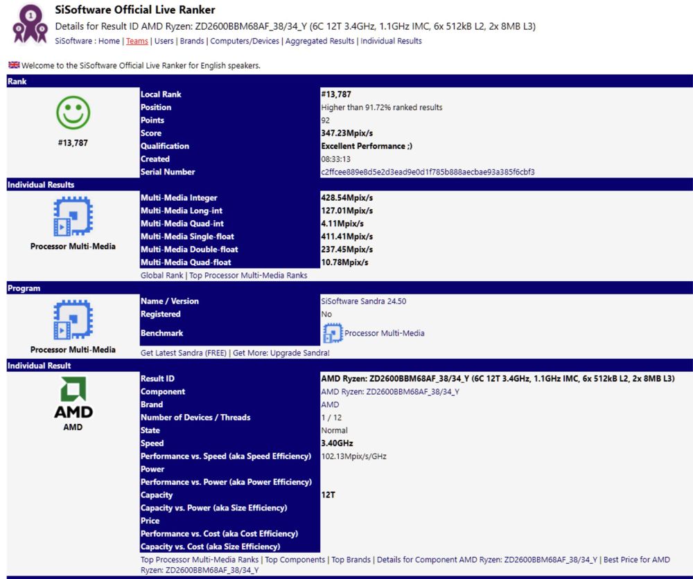693x579 pixels.
Task: Click Get More: Upgrade Sandra! link
Action: click(x=281, y=353)
